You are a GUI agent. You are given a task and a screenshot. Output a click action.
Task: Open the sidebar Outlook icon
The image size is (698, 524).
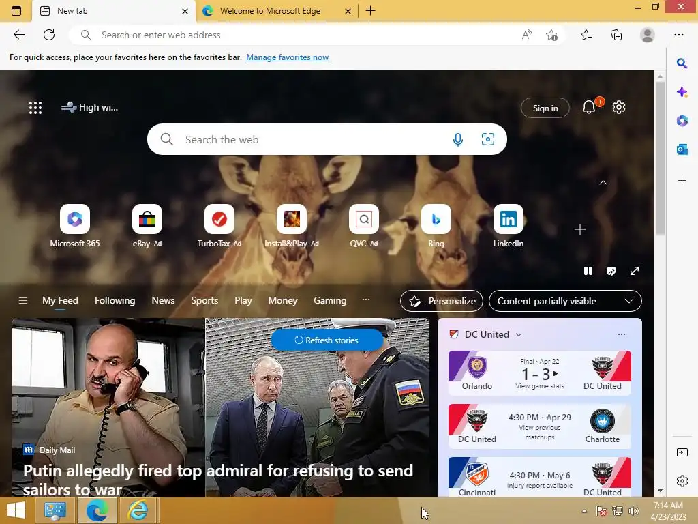click(682, 149)
